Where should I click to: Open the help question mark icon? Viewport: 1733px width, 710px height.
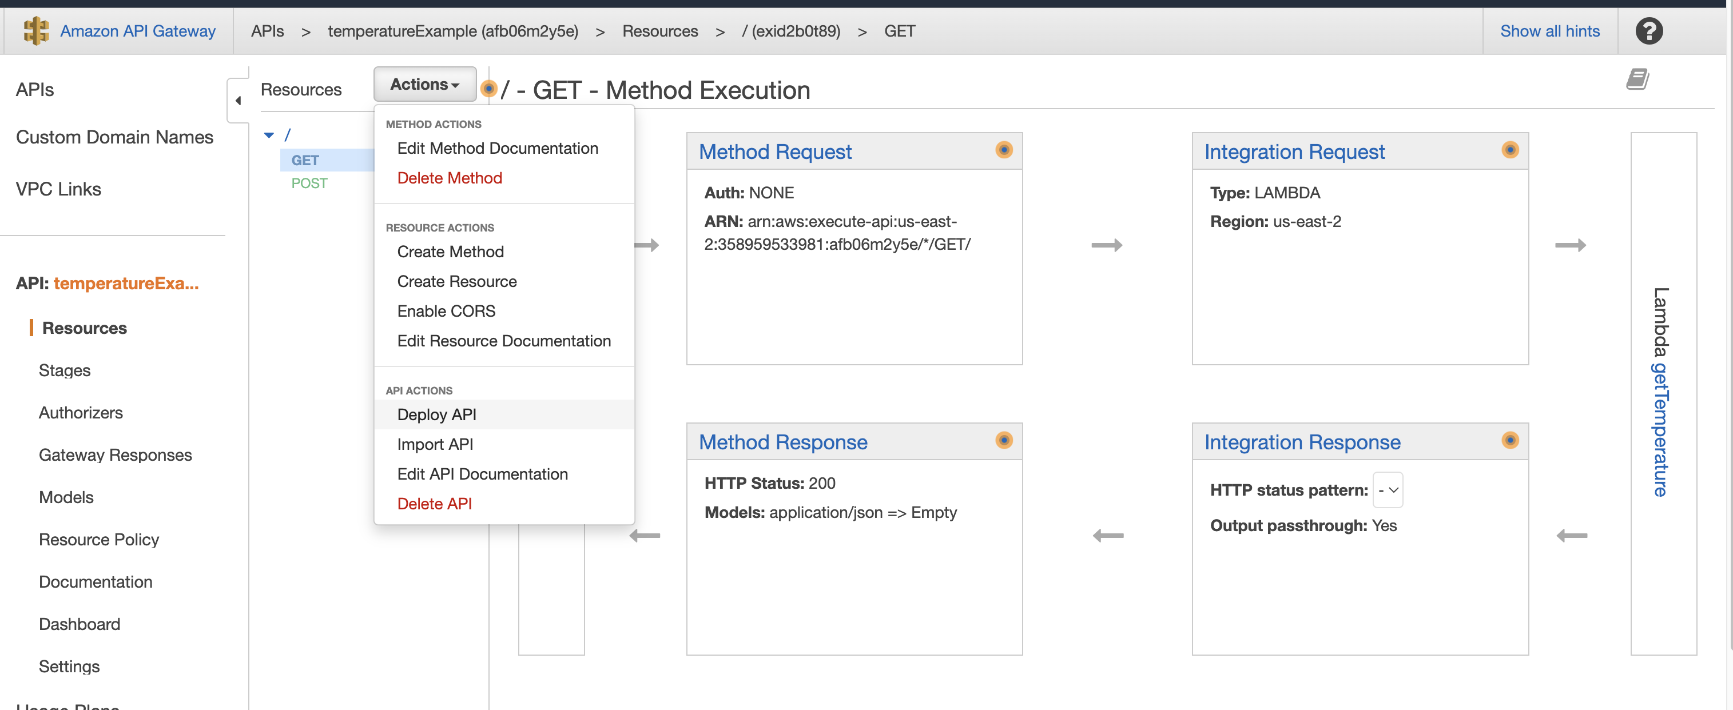[x=1648, y=30]
